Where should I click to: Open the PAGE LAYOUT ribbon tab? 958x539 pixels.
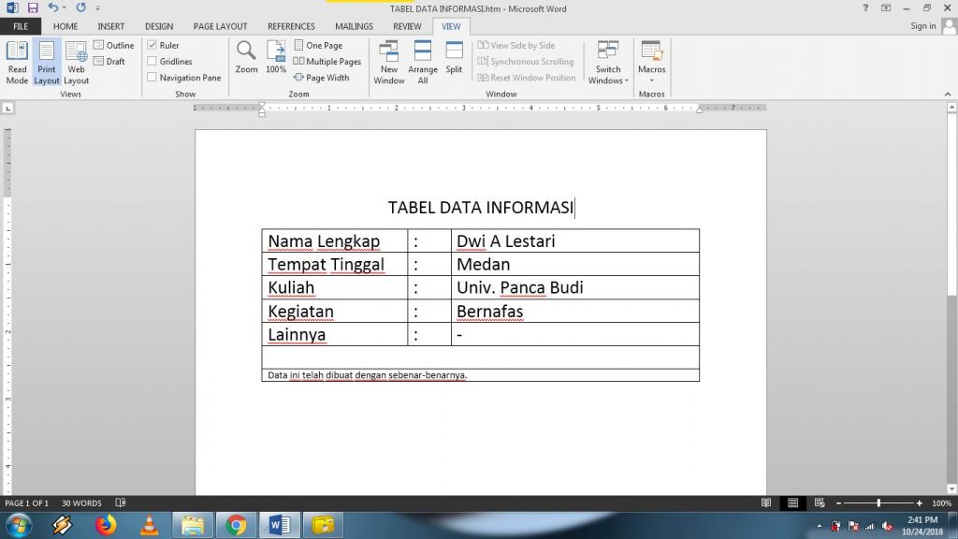click(x=220, y=27)
